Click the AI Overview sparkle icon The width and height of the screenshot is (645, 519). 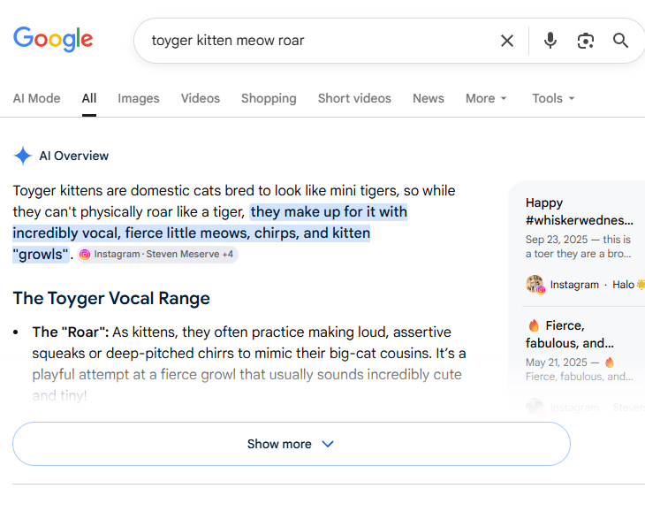point(23,156)
